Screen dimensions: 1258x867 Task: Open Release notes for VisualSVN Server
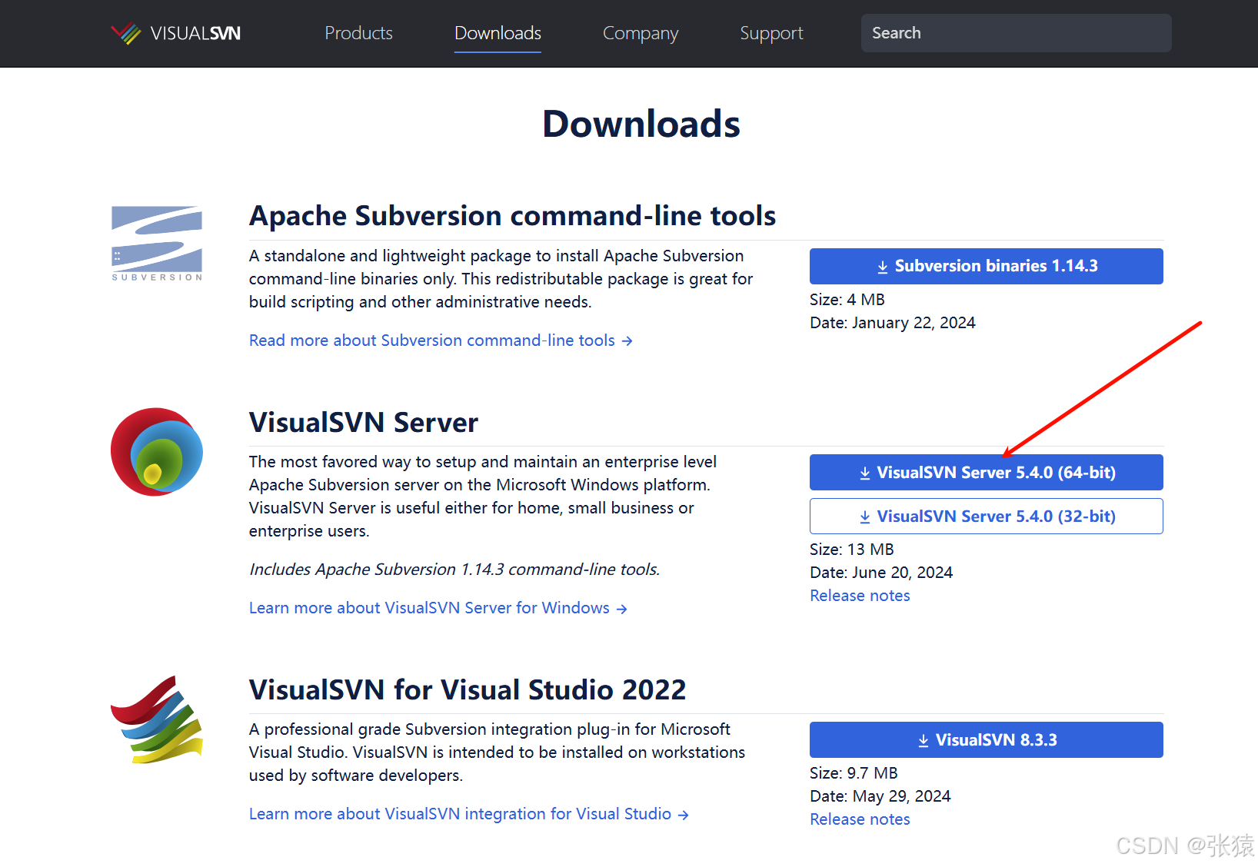860,596
